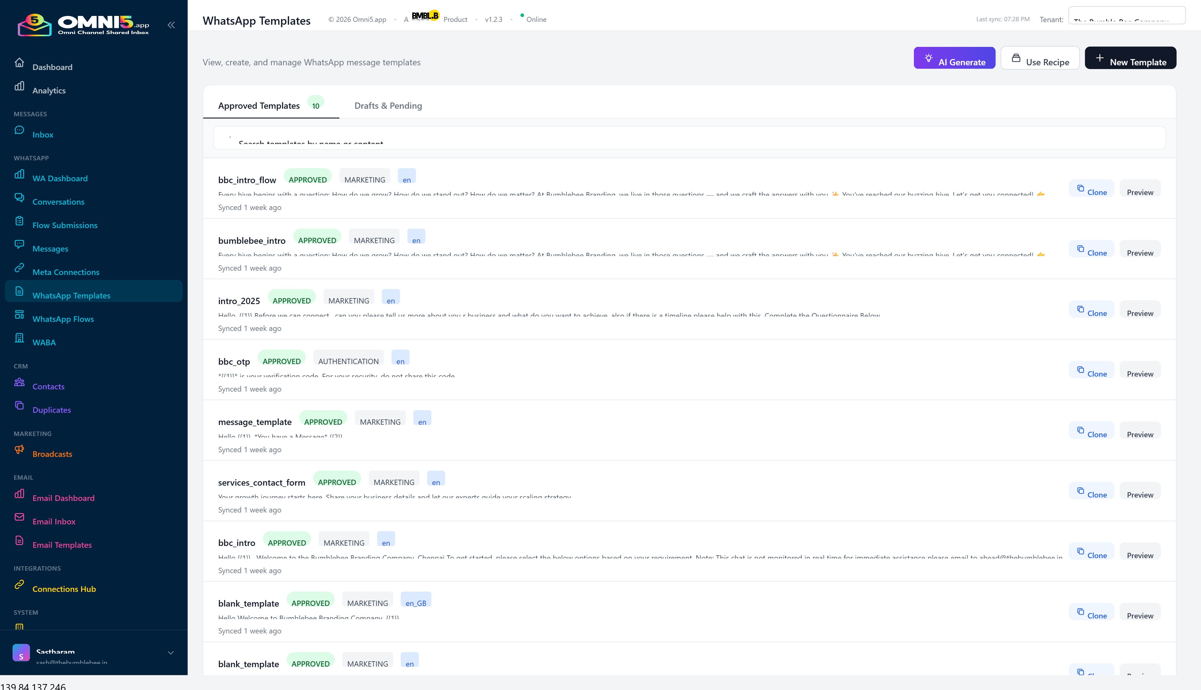Collapse the sidebar using the double-chevron

coord(171,25)
